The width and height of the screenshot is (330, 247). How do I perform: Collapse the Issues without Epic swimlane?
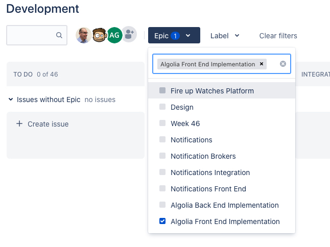pyautogui.click(x=11, y=99)
